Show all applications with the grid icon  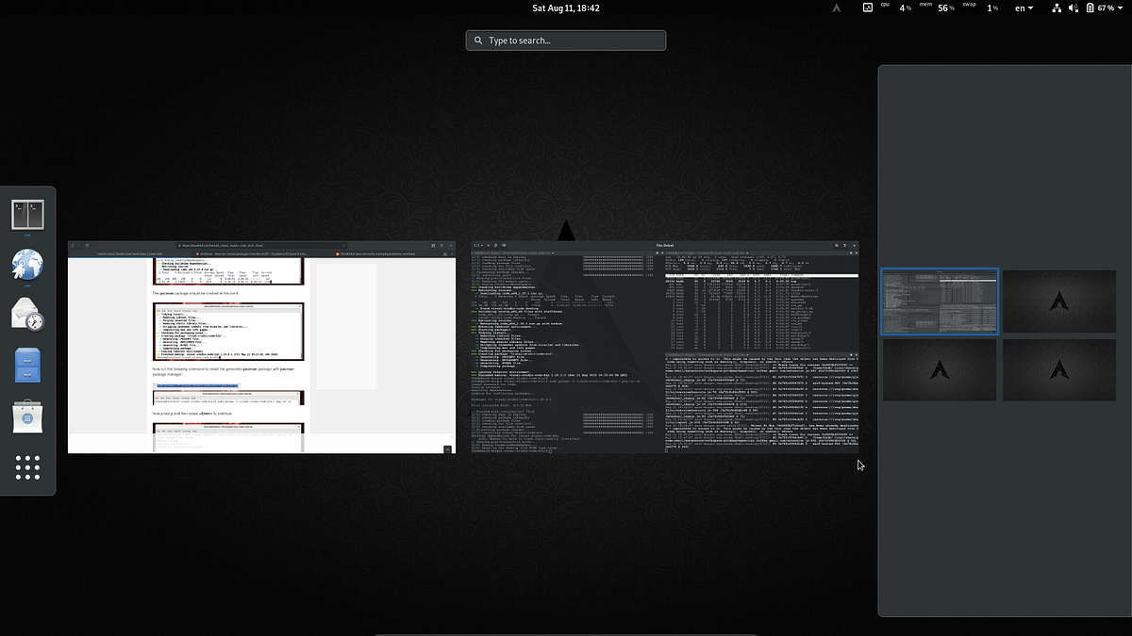[x=27, y=467]
